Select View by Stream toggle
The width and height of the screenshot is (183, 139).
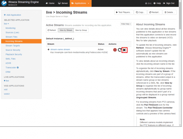66,30
